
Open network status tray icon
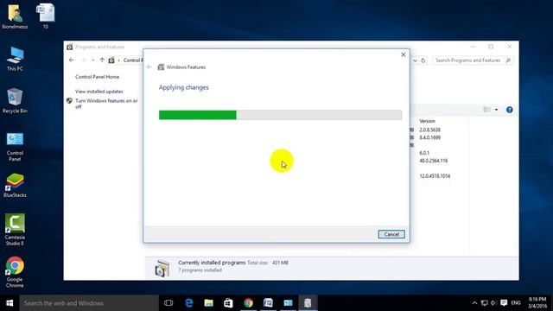(x=485, y=303)
